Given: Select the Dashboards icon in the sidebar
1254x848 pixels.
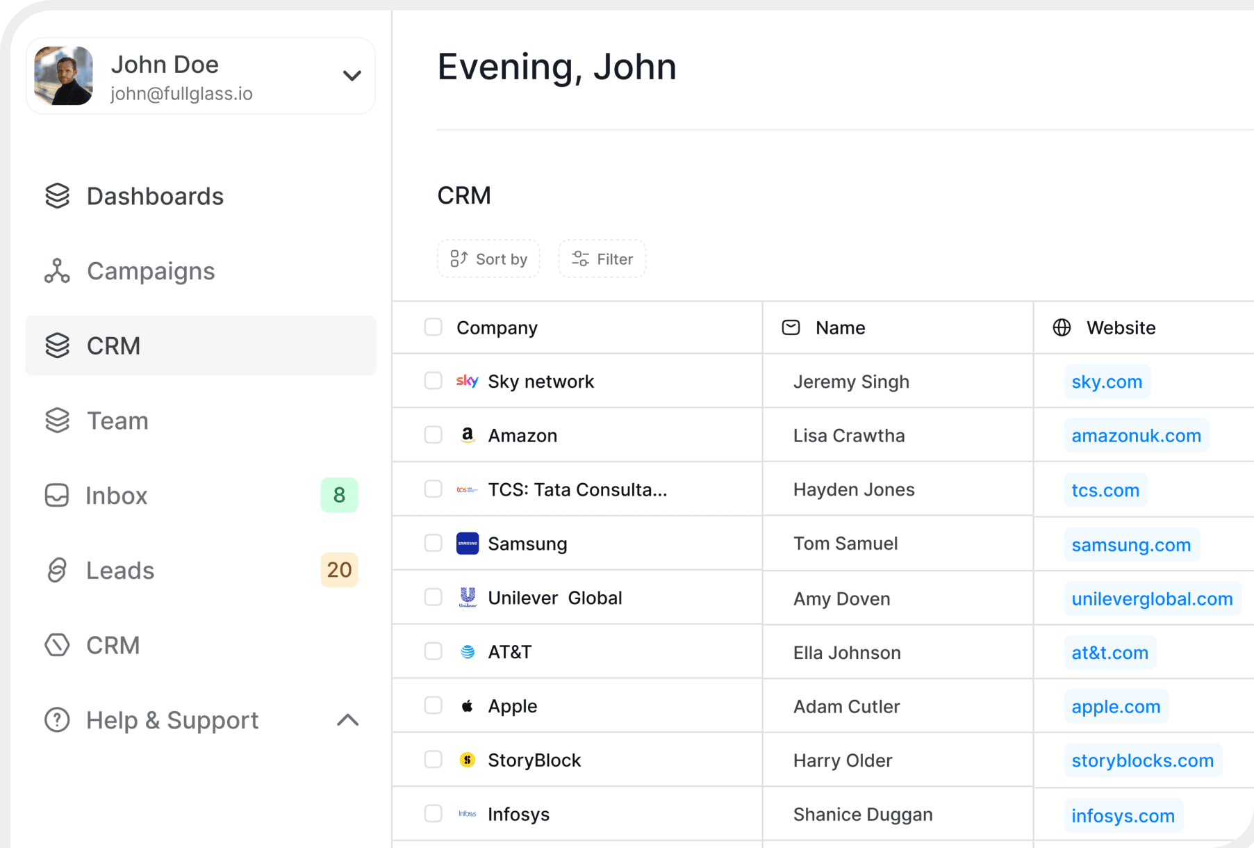Looking at the screenshot, I should coord(57,195).
